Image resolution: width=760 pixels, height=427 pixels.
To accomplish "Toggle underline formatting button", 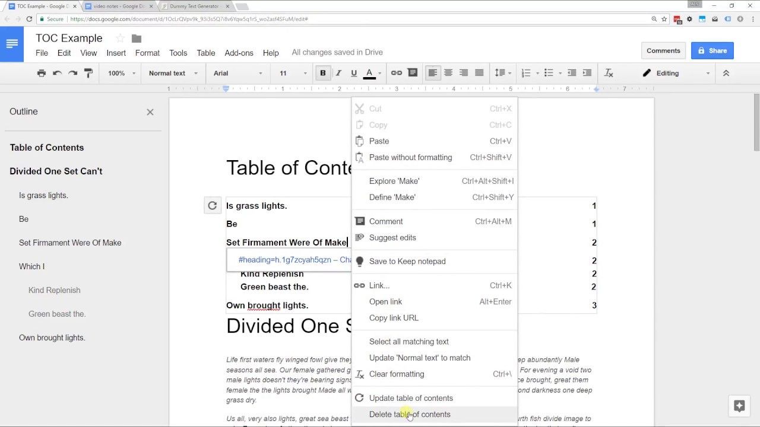I will coord(354,73).
